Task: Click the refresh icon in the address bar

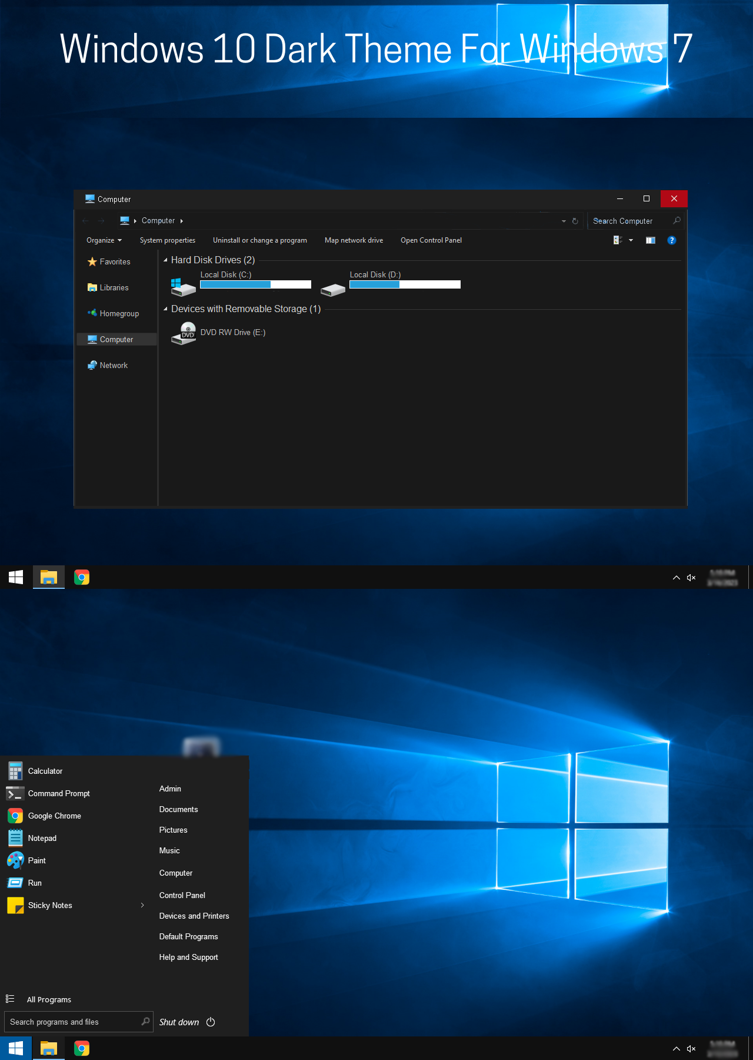Action: (x=575, y=221)
